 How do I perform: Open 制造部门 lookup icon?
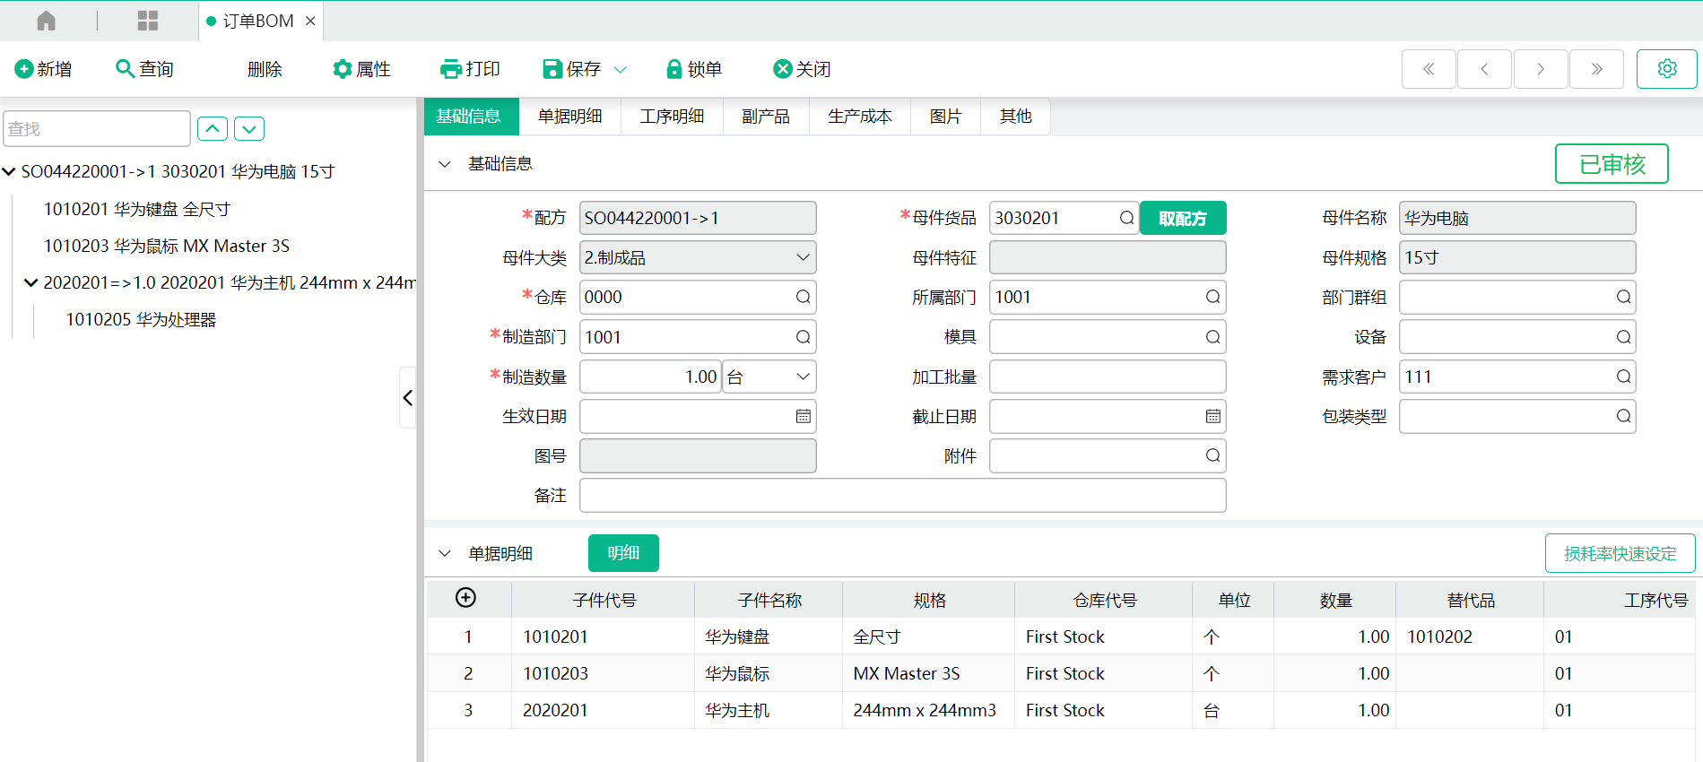tap(803, 337)
